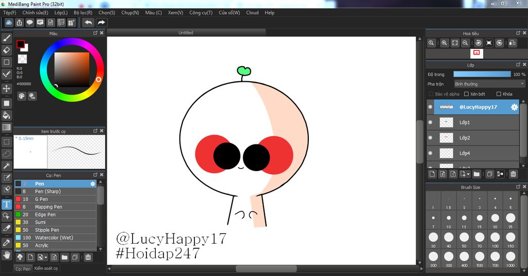
Task: Select the Lớp4 layer thumbnail
Action: click(446, 153)
